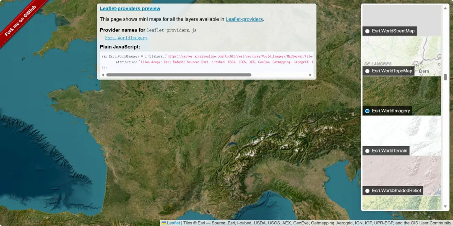453x226 pixels.
Task: Click the layer list scroll up arrow
Action: 445,8
